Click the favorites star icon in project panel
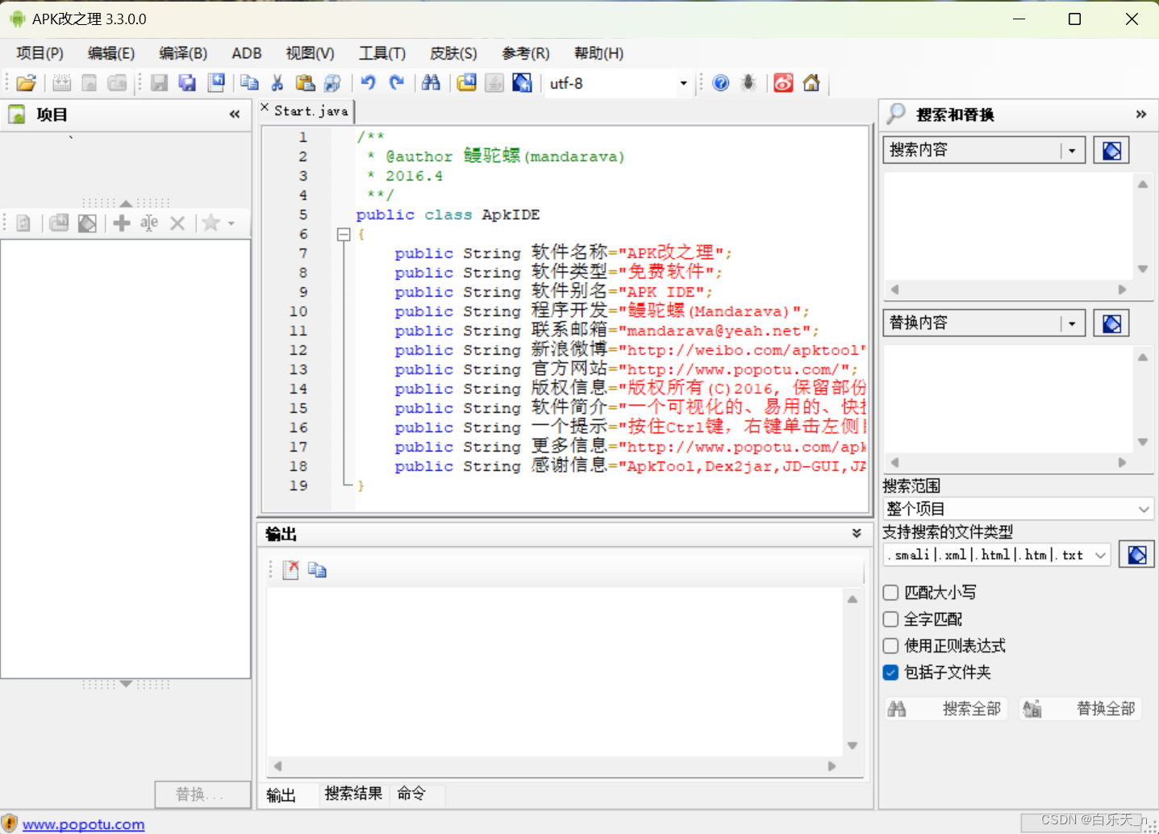The image size is (1159, 834). click(x=211, y=223)
